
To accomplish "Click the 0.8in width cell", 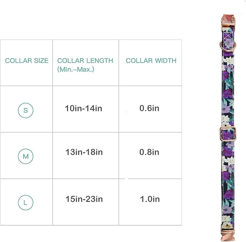I will 149,152.
